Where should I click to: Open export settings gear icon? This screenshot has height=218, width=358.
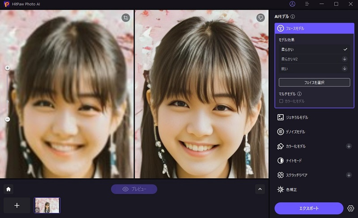[350, 208]
